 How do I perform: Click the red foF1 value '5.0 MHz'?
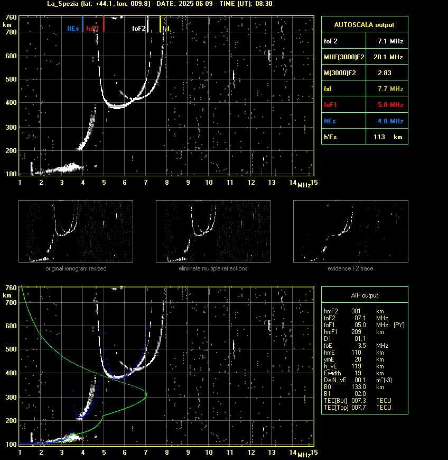pos(390,105)
